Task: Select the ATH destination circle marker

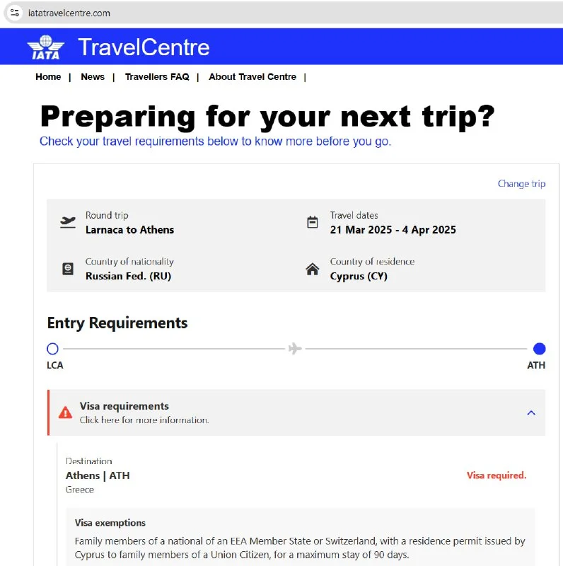Action: coord(539,349)
